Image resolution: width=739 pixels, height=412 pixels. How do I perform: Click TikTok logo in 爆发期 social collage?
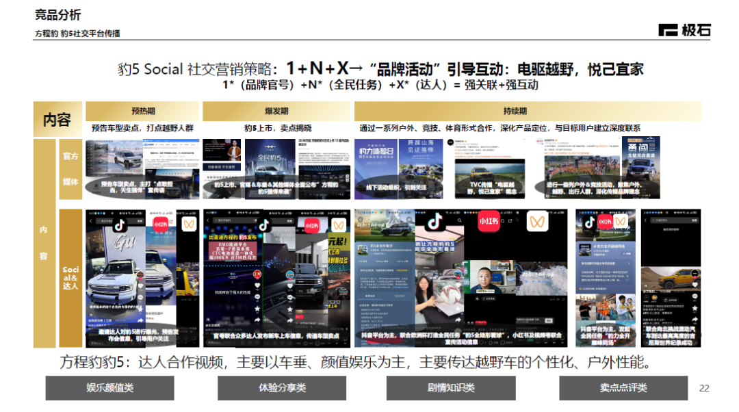tap(264, 225)
